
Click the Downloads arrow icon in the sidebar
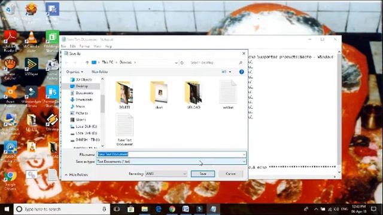tap(72, 100)
